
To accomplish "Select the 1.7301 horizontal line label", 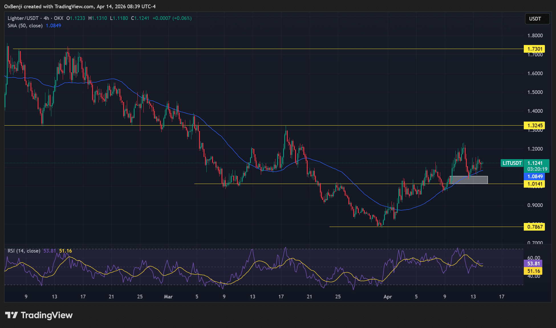I will 534,49.
